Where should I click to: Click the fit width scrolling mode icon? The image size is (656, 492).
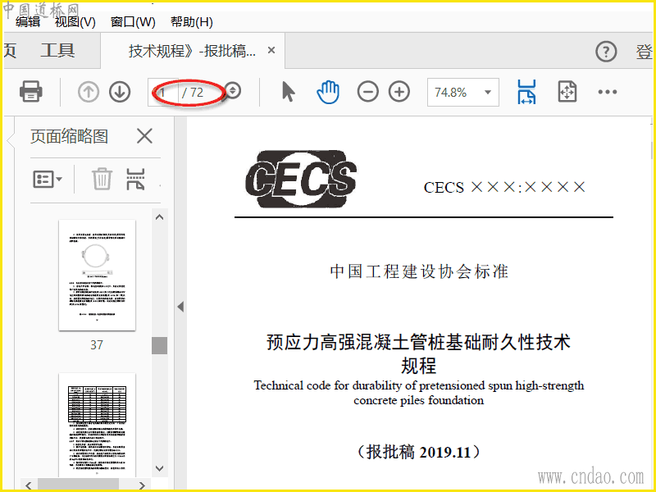point(526,92)
